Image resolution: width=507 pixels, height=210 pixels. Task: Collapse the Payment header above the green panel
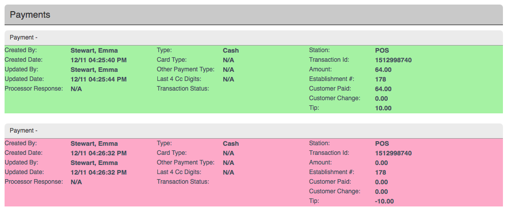tap(23, 37)
